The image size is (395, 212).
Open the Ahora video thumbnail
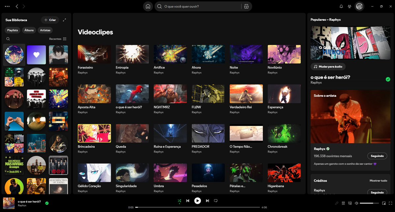(208, 54)
